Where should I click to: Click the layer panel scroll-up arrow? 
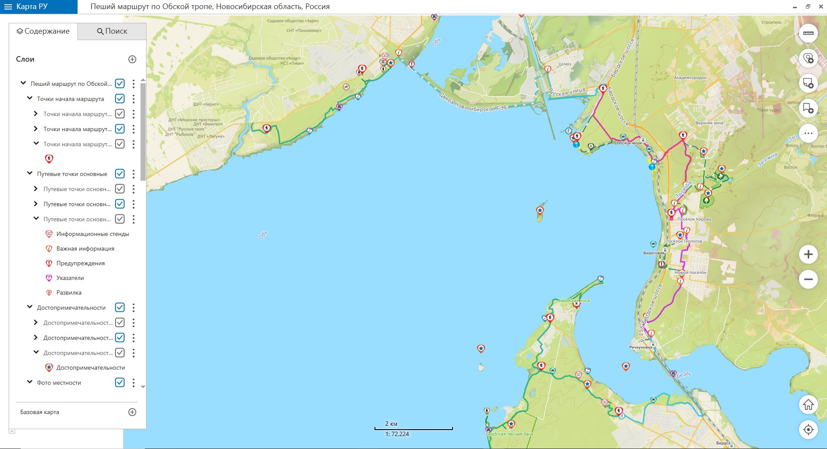tap(143, 80)
